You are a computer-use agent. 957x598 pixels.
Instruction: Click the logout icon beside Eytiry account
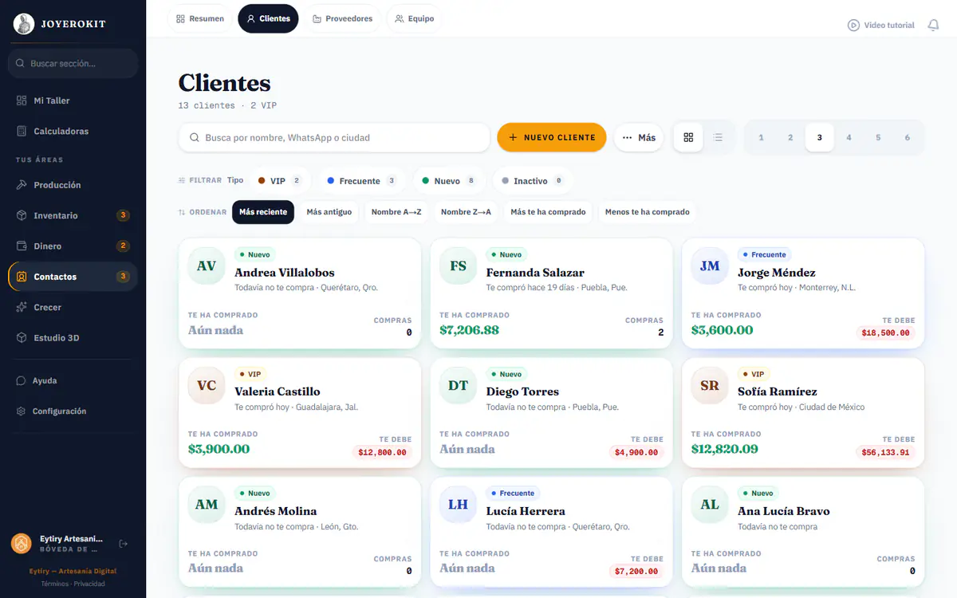(x=123, y=544)
